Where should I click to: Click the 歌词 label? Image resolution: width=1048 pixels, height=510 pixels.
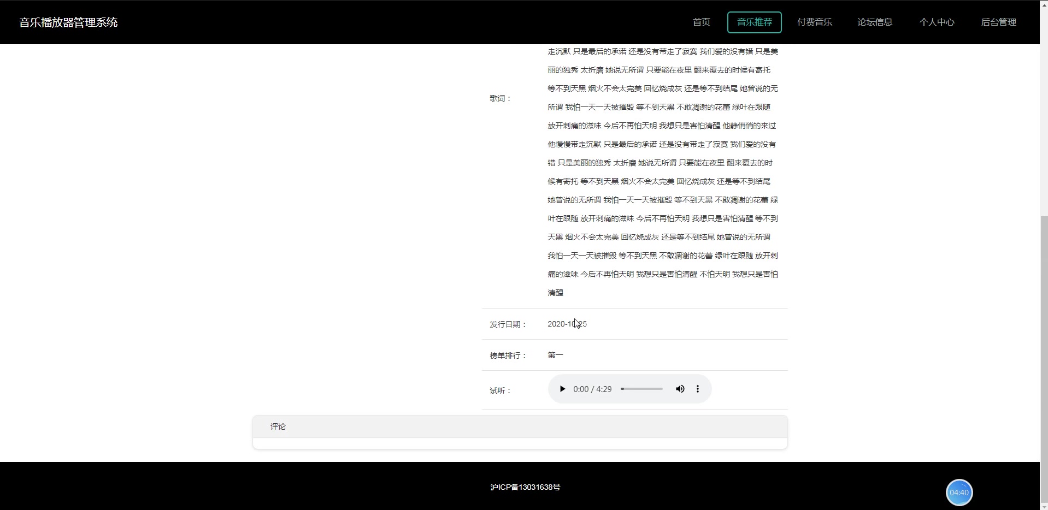(x=500, y=98)
